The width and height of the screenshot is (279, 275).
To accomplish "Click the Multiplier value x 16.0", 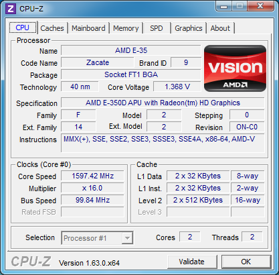I will (x=92, y=188).
